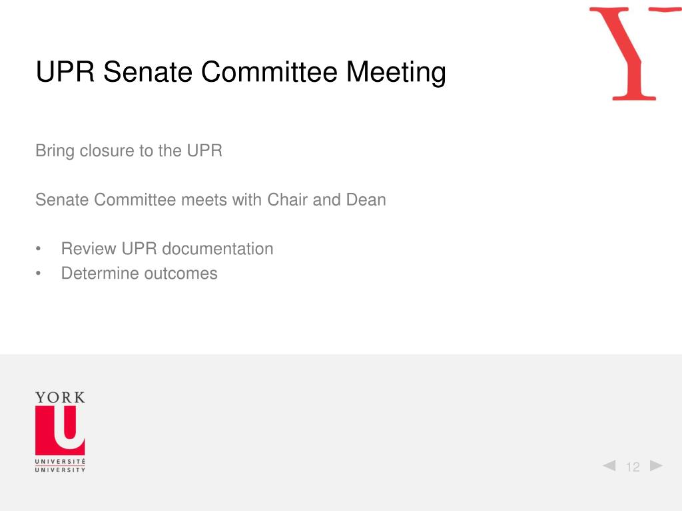Go to the previous slide arrow

click(609, 465)
